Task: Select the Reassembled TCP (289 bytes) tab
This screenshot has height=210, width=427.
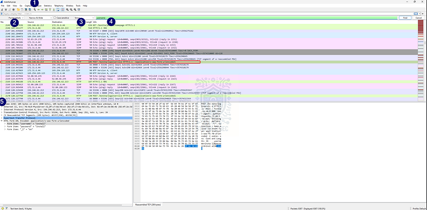Action: (x=148, y=204)
